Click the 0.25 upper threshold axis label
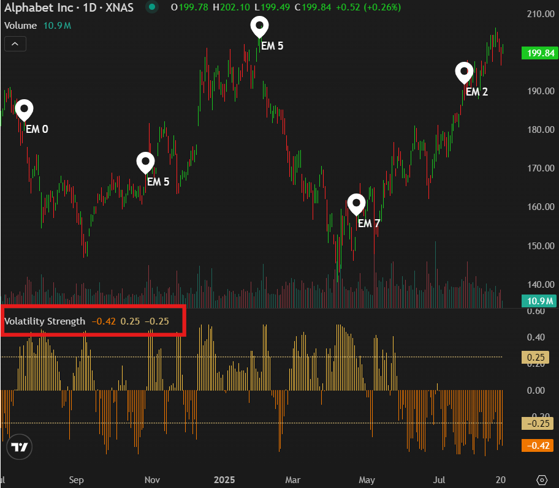This screenshot has height=488, width=559. [x=536, y=357]
